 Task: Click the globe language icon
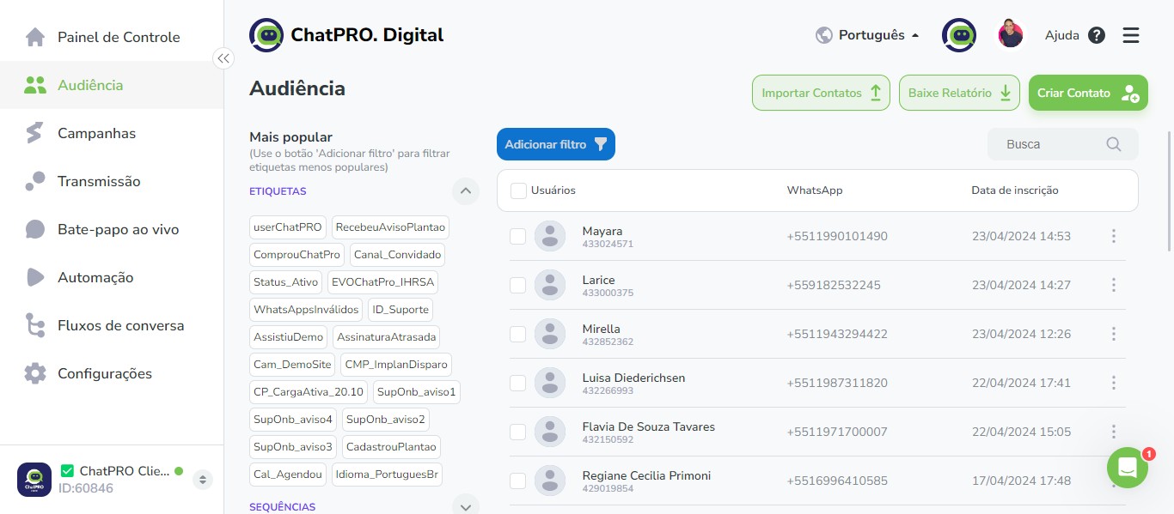pyautogui.click(x=824, y=35)
